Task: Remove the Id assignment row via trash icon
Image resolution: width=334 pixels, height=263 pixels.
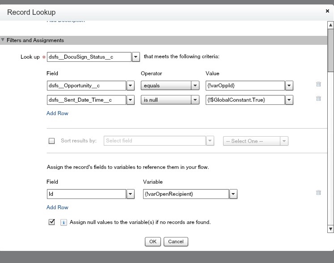Action: coord(318,193)
